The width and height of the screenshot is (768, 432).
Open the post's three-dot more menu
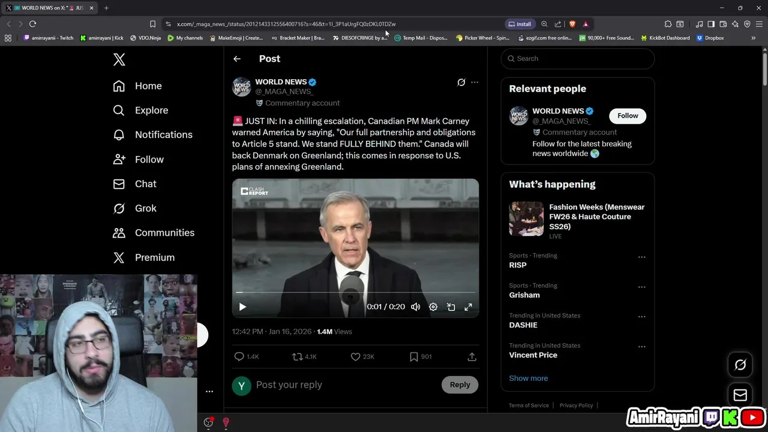point(475,82)
